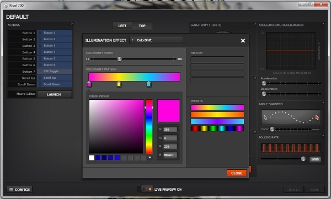The image size is (331, 199).
Task: Apply the orange-yellow gradient preset
Action: click(217, 114)
